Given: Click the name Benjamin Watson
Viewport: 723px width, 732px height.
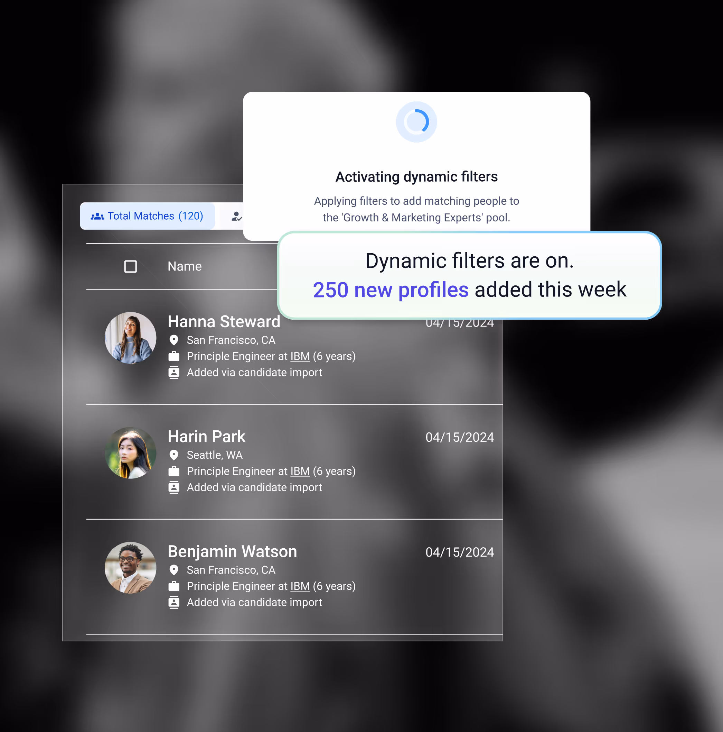Looking at the screenshot, I should point(233,552).
